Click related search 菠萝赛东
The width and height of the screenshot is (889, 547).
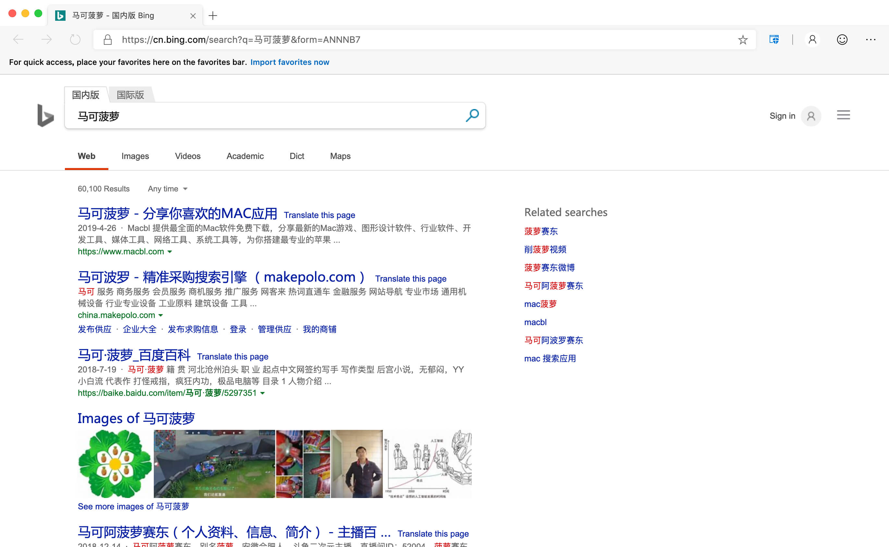541,231
